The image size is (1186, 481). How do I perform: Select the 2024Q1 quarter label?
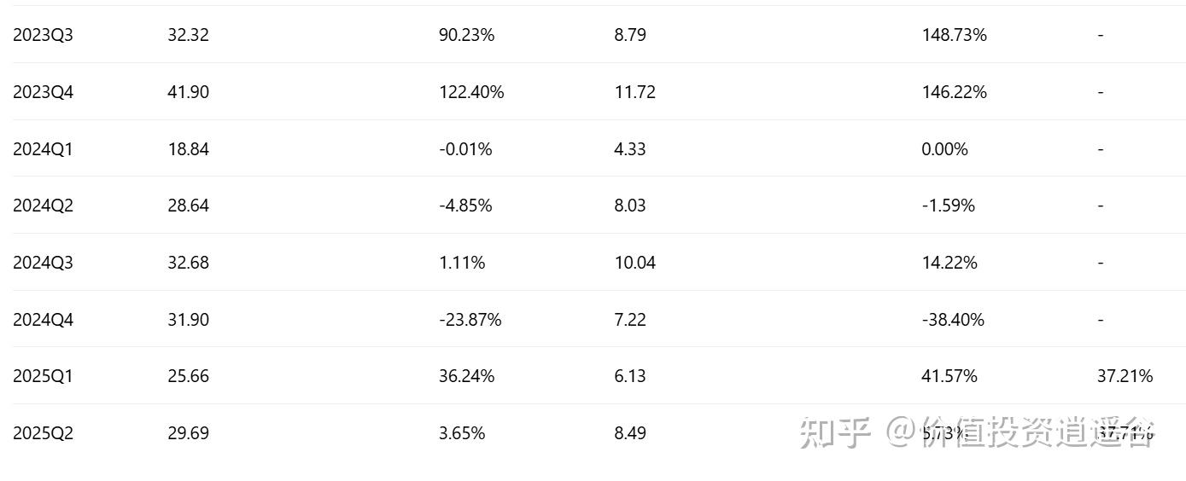(x=43, y=149)
